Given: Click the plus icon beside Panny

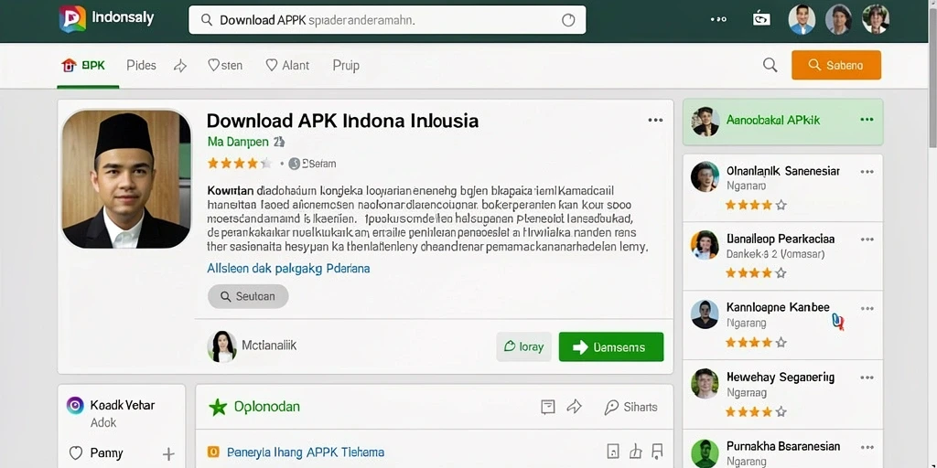Looking at the screenshot, I should tap(168, 453).
